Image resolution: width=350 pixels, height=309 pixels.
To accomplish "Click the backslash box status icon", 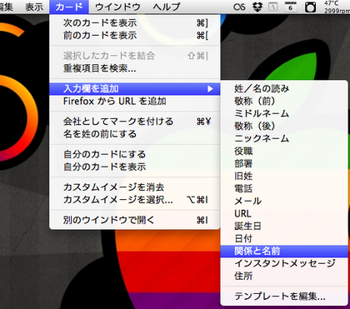I will [273, 7].
